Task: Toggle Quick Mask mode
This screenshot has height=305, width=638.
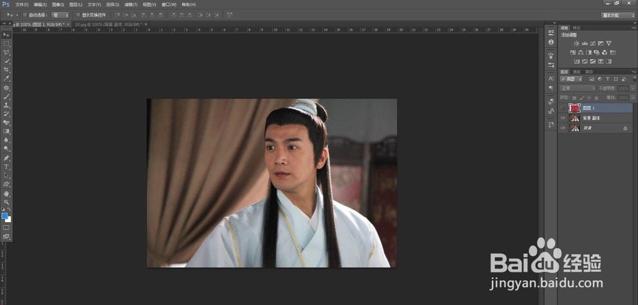Action: click(x=6, y=227)
